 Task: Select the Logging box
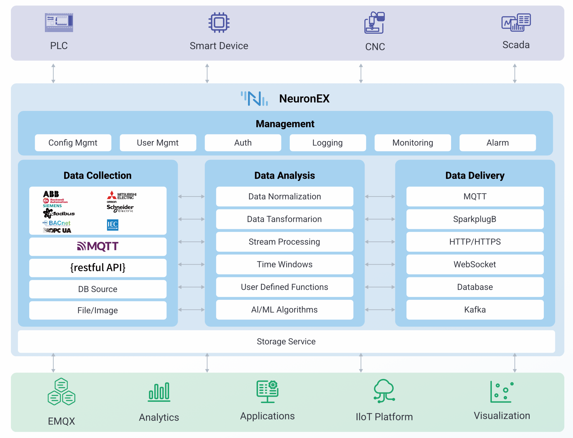[328, 143]
